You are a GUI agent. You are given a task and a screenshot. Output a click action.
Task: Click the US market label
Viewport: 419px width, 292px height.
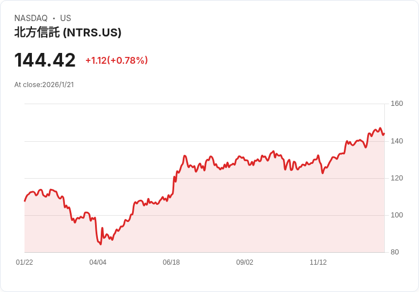click(x=65, y=18)
